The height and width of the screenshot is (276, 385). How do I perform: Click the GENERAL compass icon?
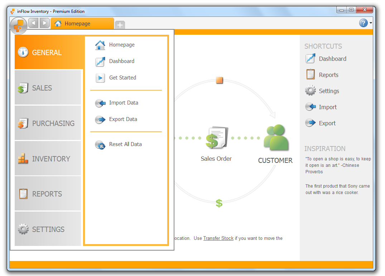coord(23,52)
